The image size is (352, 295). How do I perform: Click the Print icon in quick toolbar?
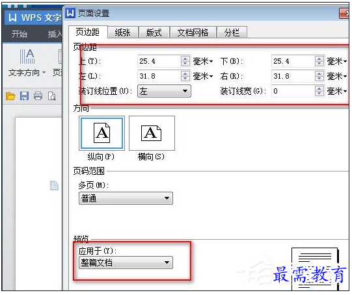[38, 96]
